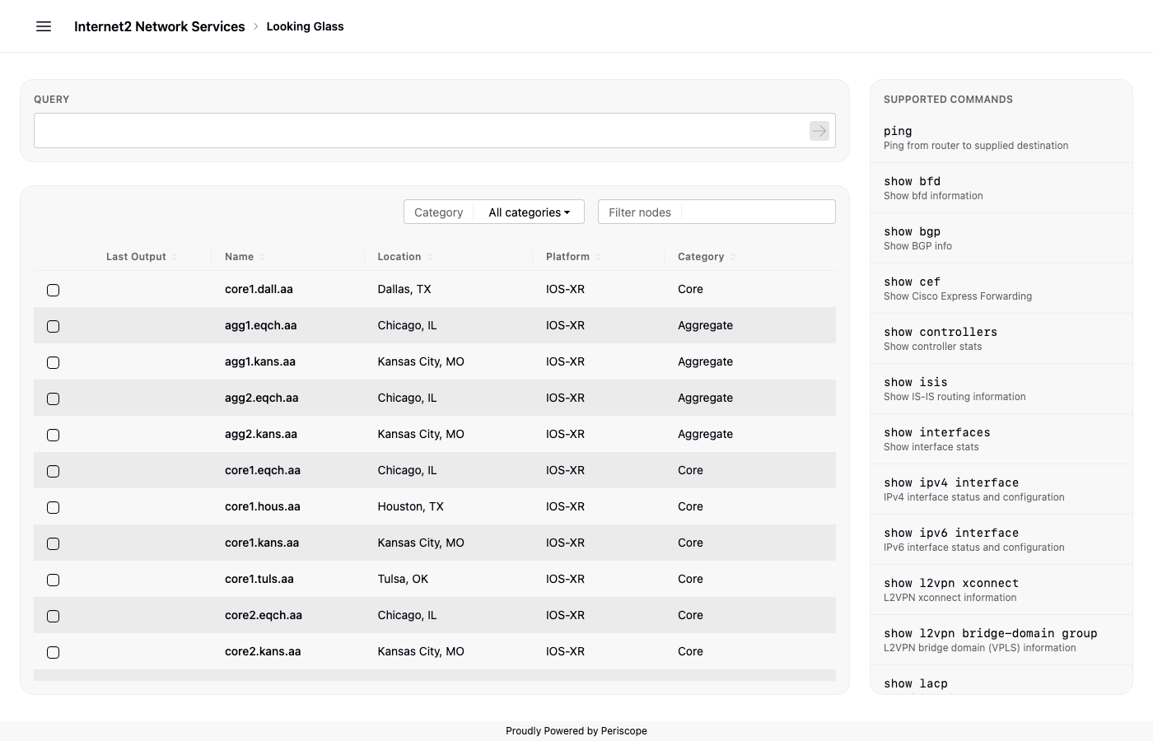
Task: Open the All categories dropdown
Action: [530, 212]
